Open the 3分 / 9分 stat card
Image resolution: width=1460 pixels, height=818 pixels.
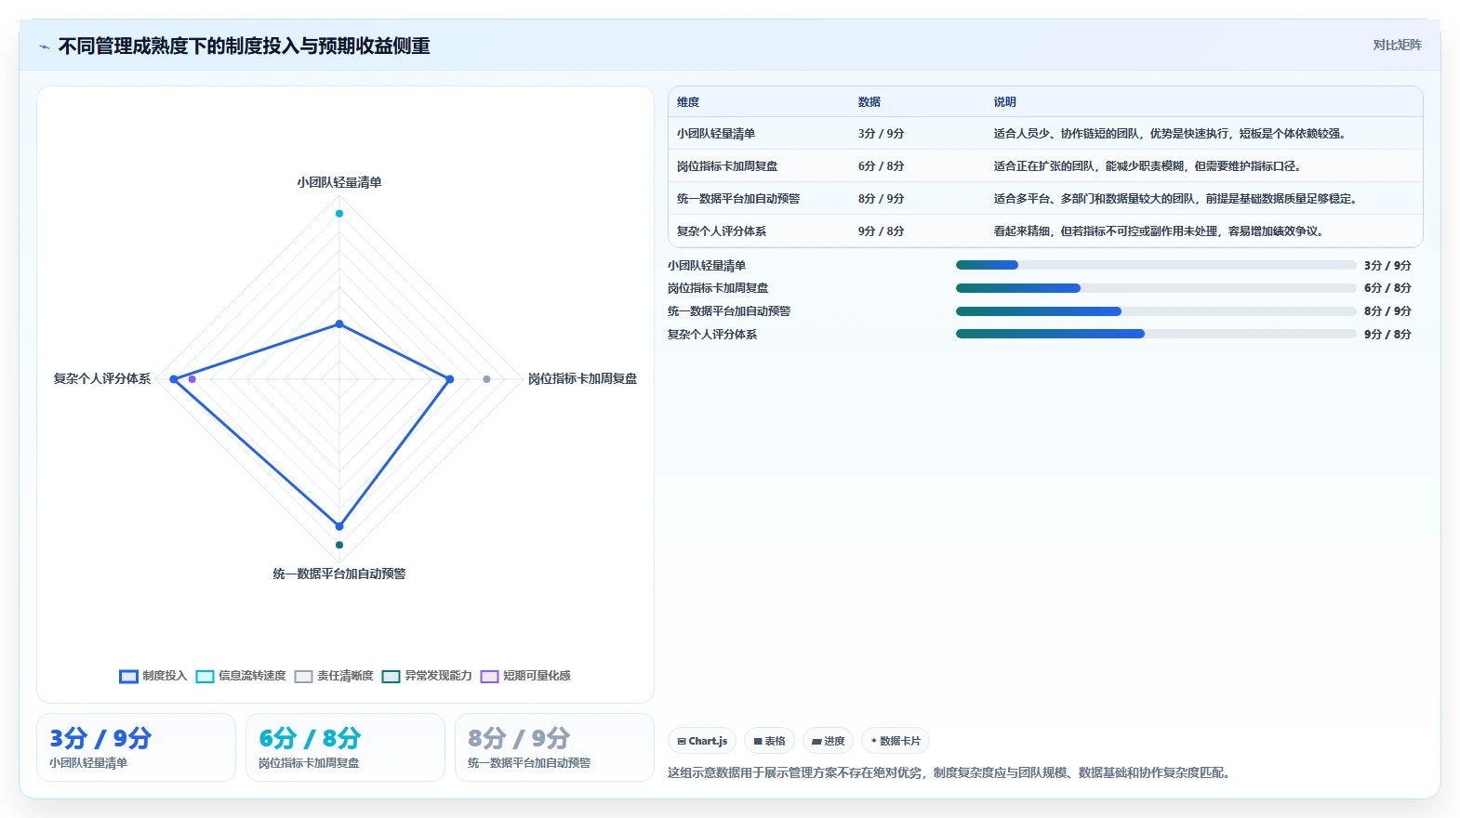[136, 747]
